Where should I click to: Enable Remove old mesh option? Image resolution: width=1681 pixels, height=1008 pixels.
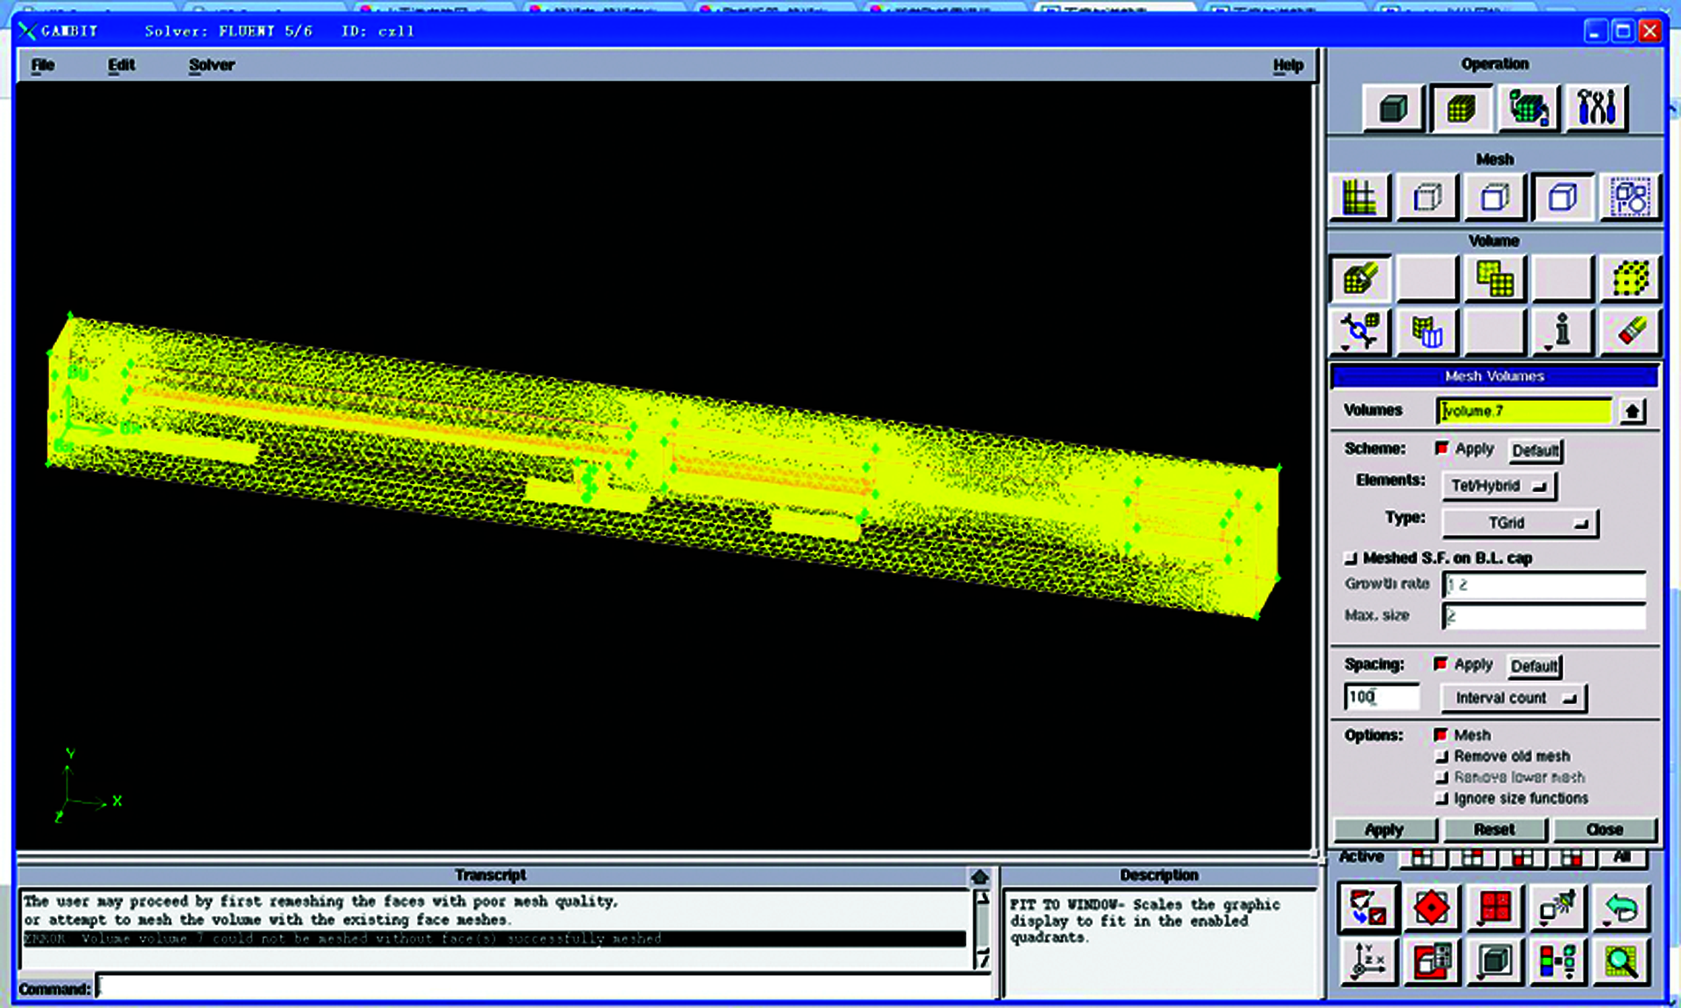click(1441, 756)
